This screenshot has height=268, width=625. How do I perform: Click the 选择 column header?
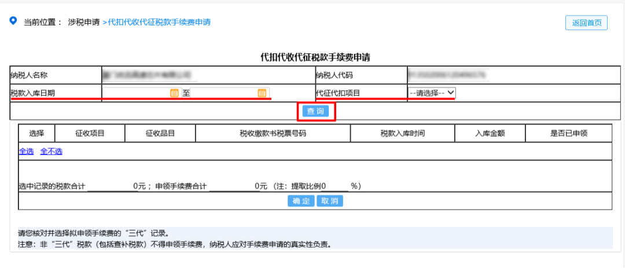click(36, 133)
